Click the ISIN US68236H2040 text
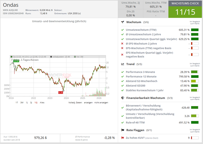The image size is (203, 144). point(13,13)
